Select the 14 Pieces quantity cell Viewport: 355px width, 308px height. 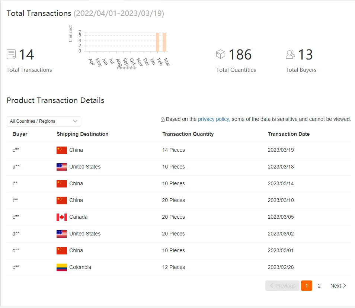pyautogui.click(x=173, y=150)
